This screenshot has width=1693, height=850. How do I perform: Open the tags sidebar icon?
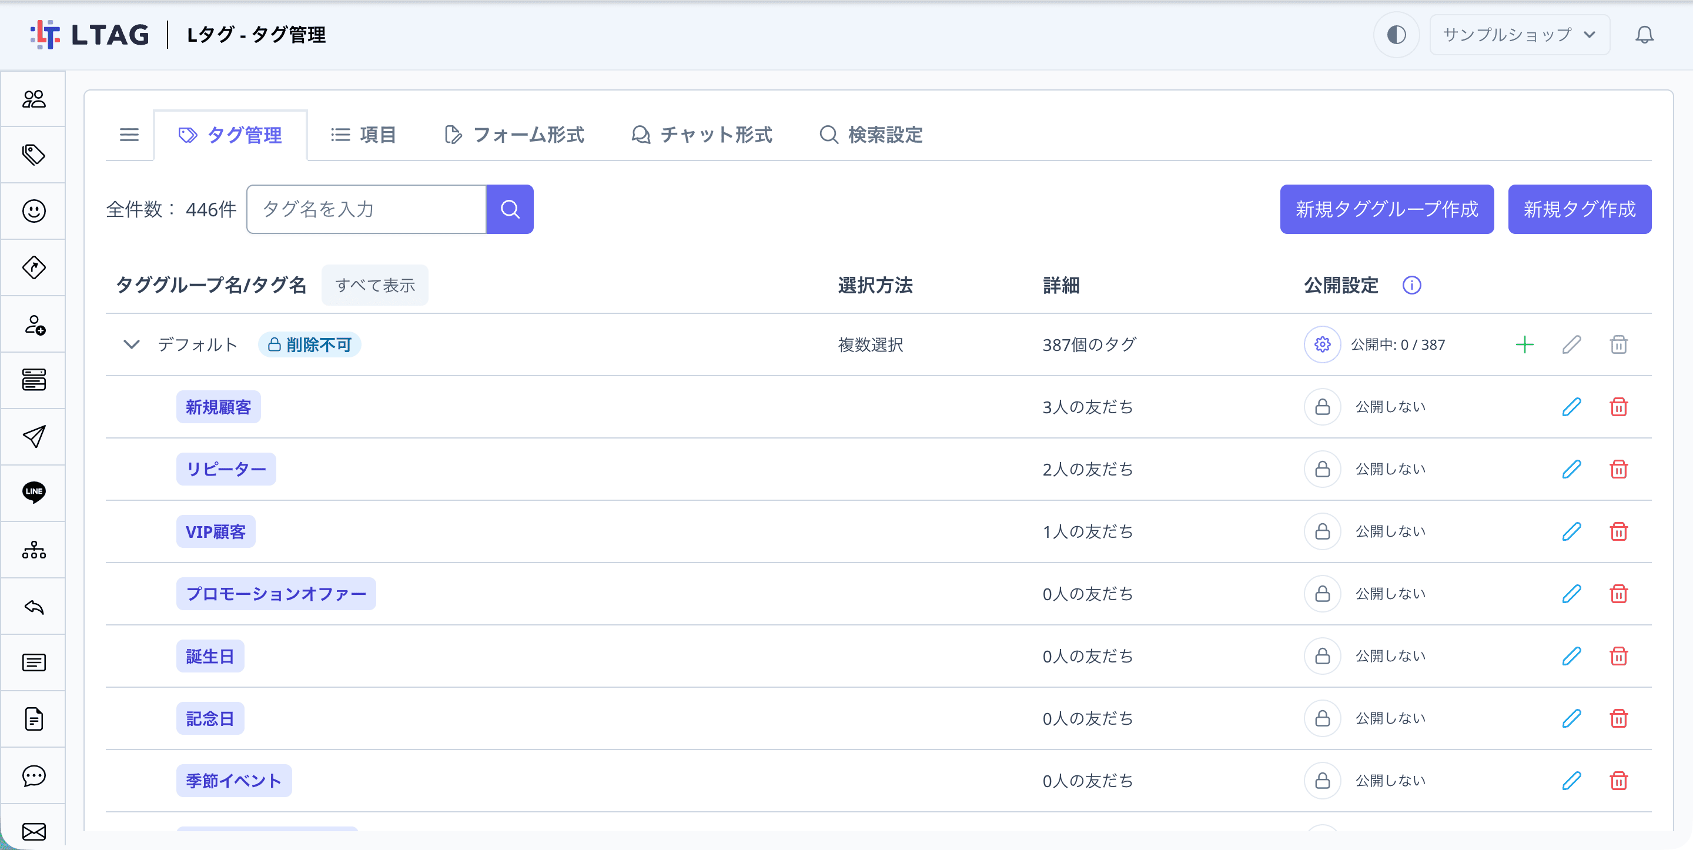click(x=34, y=155)
